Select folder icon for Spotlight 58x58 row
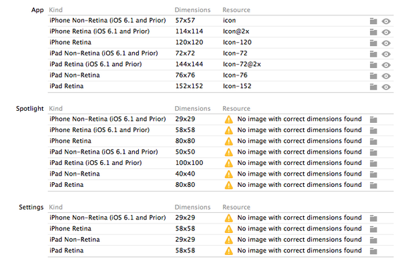400x263 pixels. [x=373, y=131]
